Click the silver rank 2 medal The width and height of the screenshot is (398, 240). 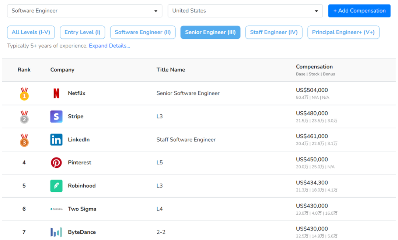click(24, 117)
